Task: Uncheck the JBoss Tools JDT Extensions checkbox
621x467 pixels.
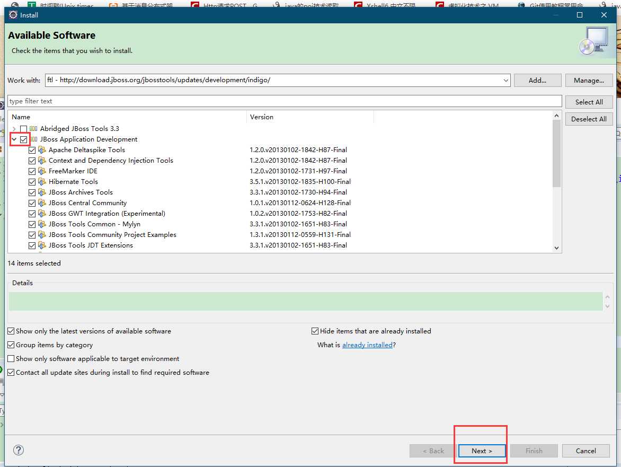Action: pos(32,245)
